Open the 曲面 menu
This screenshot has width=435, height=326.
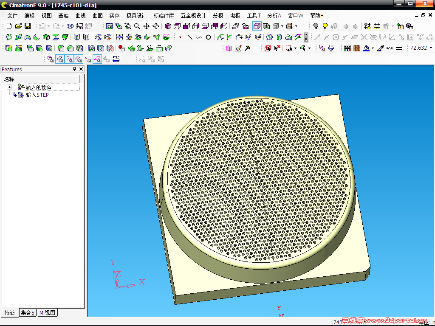pyautogui.click(x=98, y=16)
